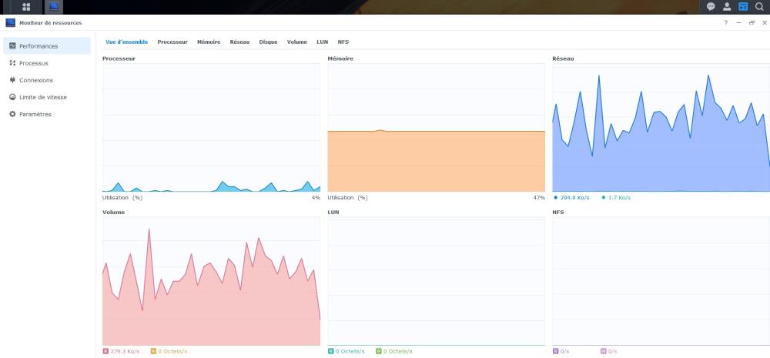Select the Disque tab
Image resolution: width=770 pixels, height=358 pixels.
[268, 42]
